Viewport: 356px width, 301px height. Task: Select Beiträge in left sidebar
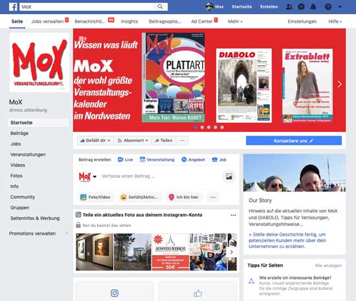point(19,133)
